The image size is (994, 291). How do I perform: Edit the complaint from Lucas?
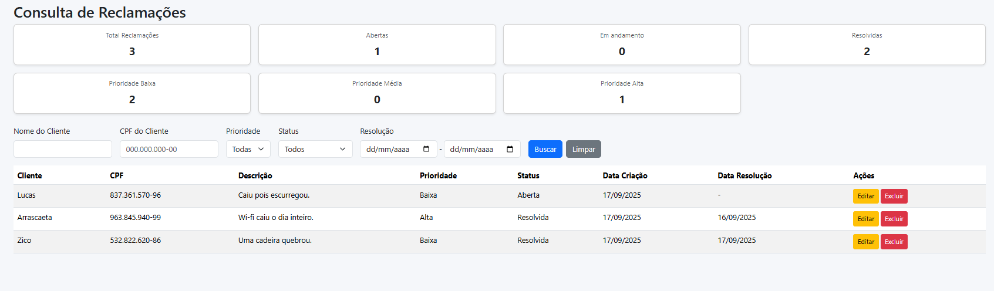(x=866, y=196)
